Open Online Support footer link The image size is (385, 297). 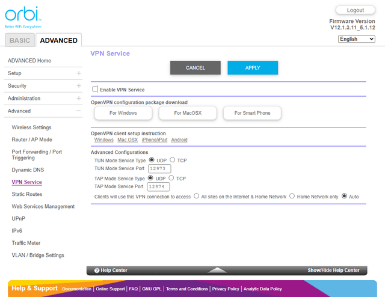point(110,289)
